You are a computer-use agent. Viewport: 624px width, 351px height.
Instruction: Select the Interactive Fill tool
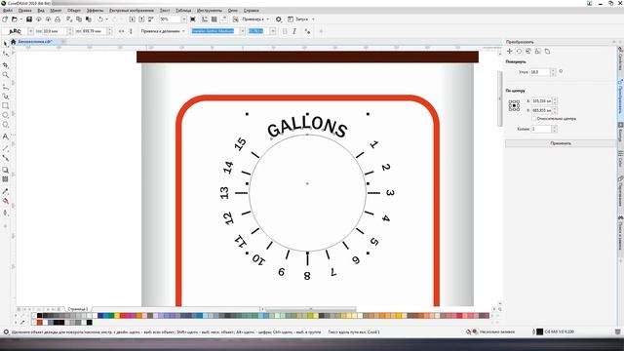coord(5,202)
